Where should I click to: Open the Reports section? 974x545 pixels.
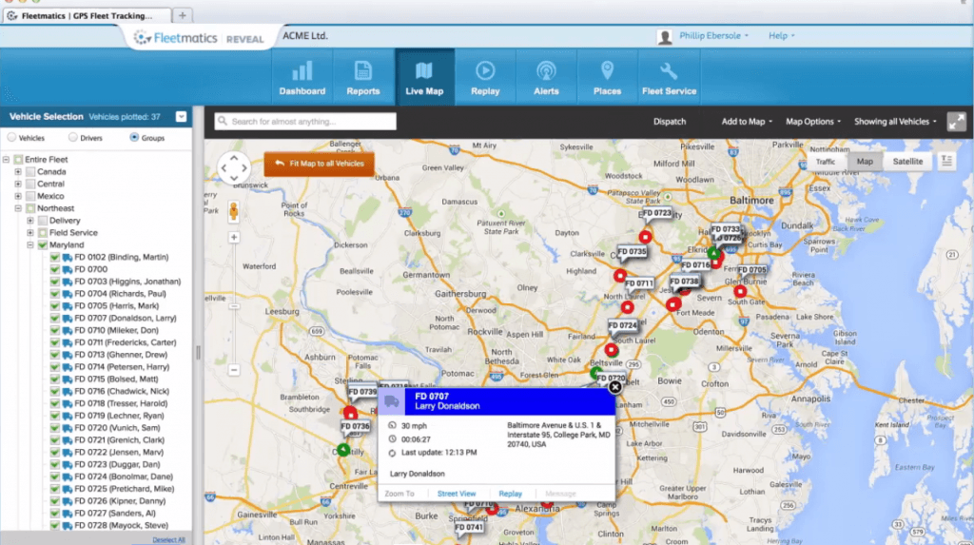(362, 77)
